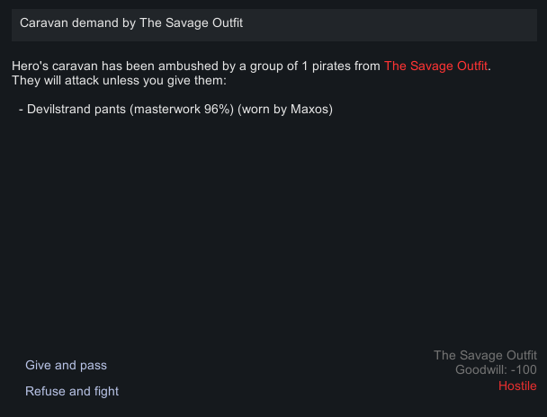
Task: Click the bullet dash before Devilstrand
Action: 21,110
